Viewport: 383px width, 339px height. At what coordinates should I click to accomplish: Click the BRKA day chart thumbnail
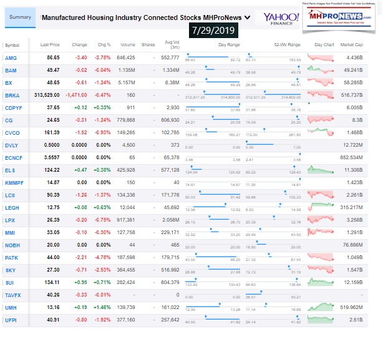(321, 95)
